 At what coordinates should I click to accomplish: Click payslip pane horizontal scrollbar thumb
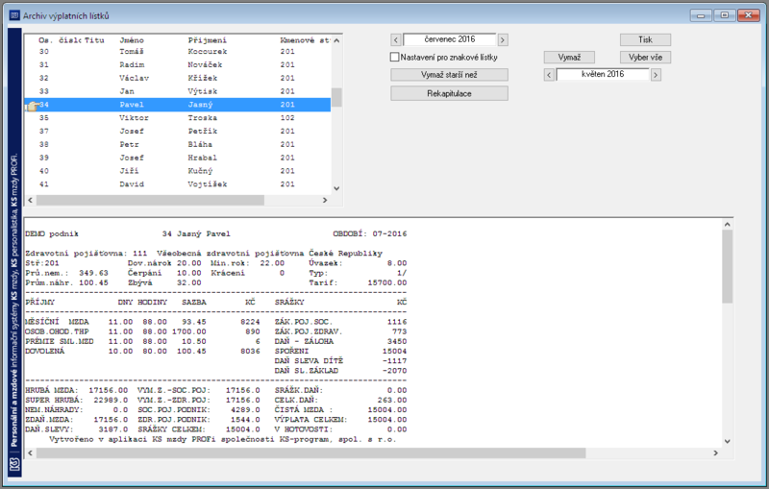click(x=310, y=452)
